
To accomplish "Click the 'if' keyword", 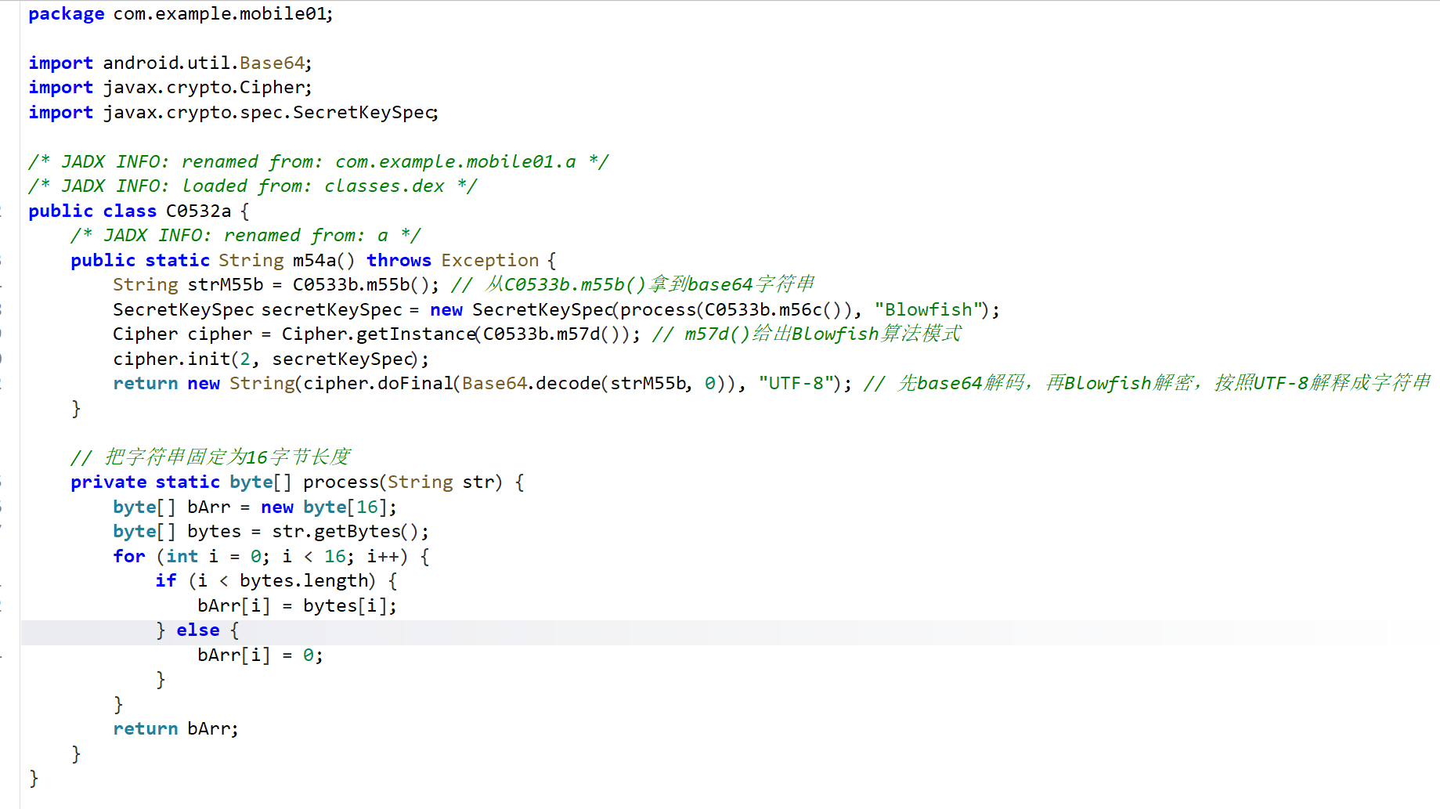I will pyautogui.click(x=166, y=580).
